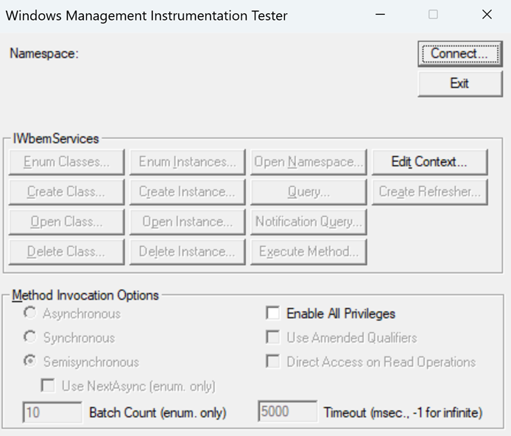
Task: Click Execute Method... button
Action: point(309,252)
